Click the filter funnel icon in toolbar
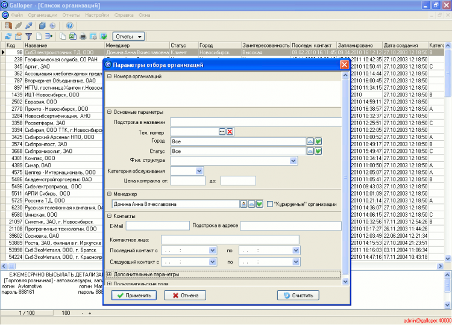Viewport: 452px width, 325px height. pos(28,37)
